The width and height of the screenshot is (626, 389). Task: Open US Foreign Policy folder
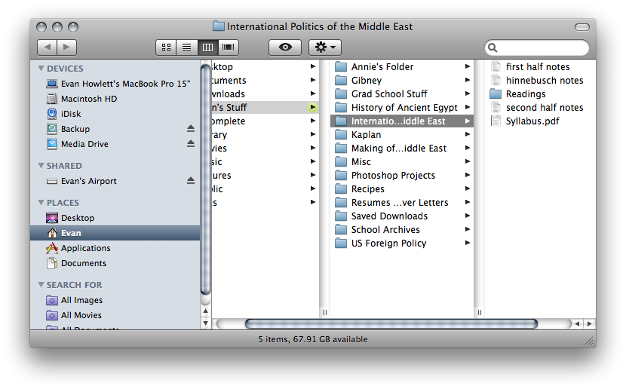[402, 243]
